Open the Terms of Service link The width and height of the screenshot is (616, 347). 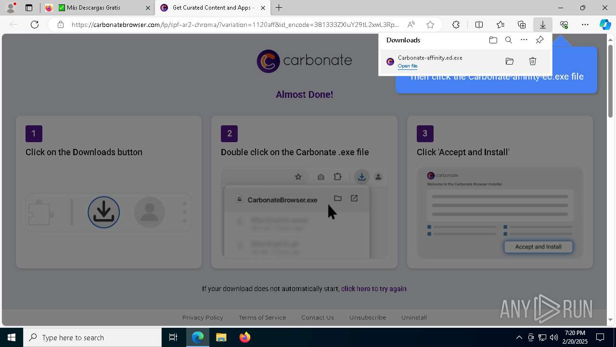coord(262,318)
